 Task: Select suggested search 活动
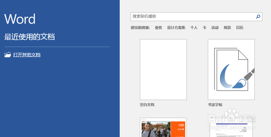pos(215,28)
